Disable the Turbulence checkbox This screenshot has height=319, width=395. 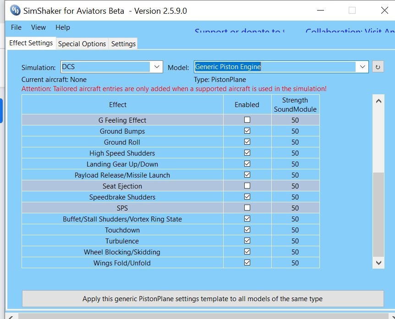(x=247, y=241)
